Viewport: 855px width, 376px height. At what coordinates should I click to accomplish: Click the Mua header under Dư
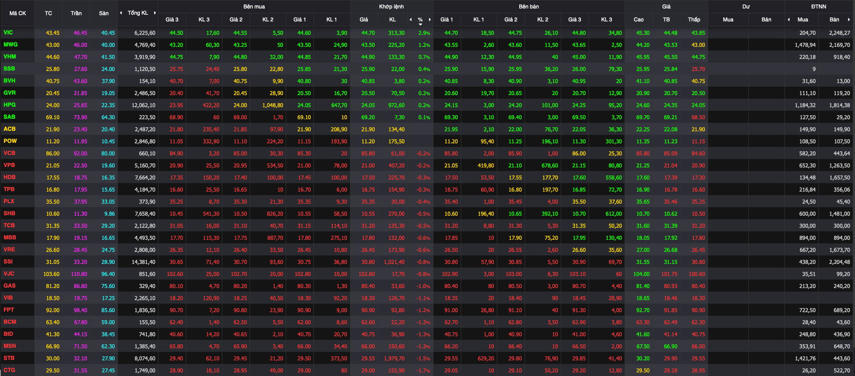pyautogui.click(x=728, y=20)
